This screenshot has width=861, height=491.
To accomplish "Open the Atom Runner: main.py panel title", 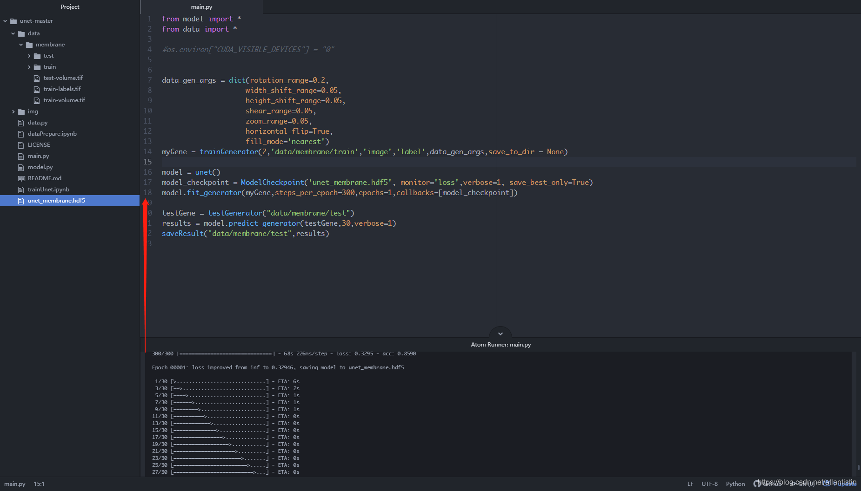I will [x=501, y=344].
